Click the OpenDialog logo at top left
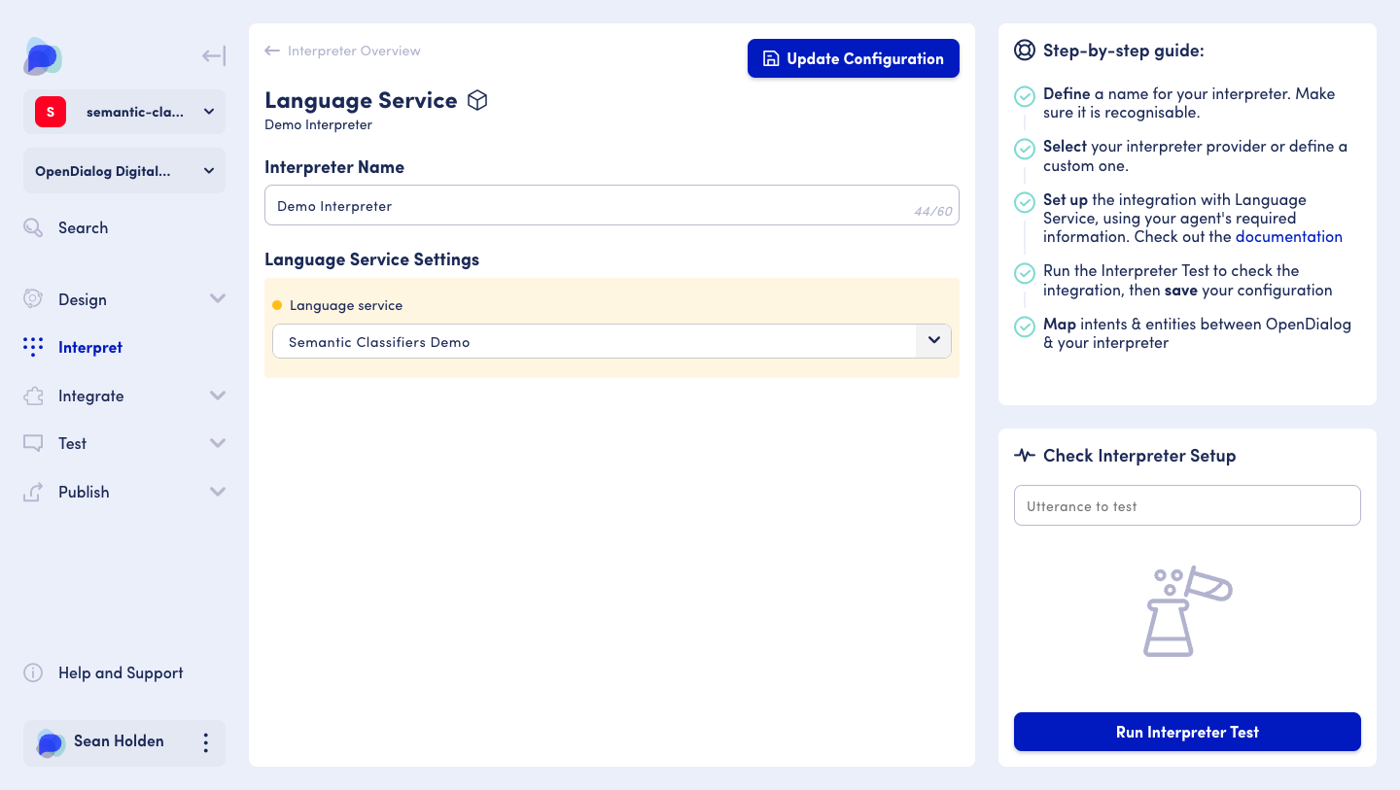Viewport: 1400px width, 790px height. pyautogui.click(x=41, y=57)
